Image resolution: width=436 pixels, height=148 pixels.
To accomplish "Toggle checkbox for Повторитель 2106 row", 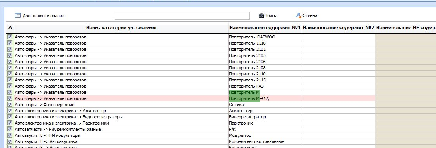I will tap(10, 62).
